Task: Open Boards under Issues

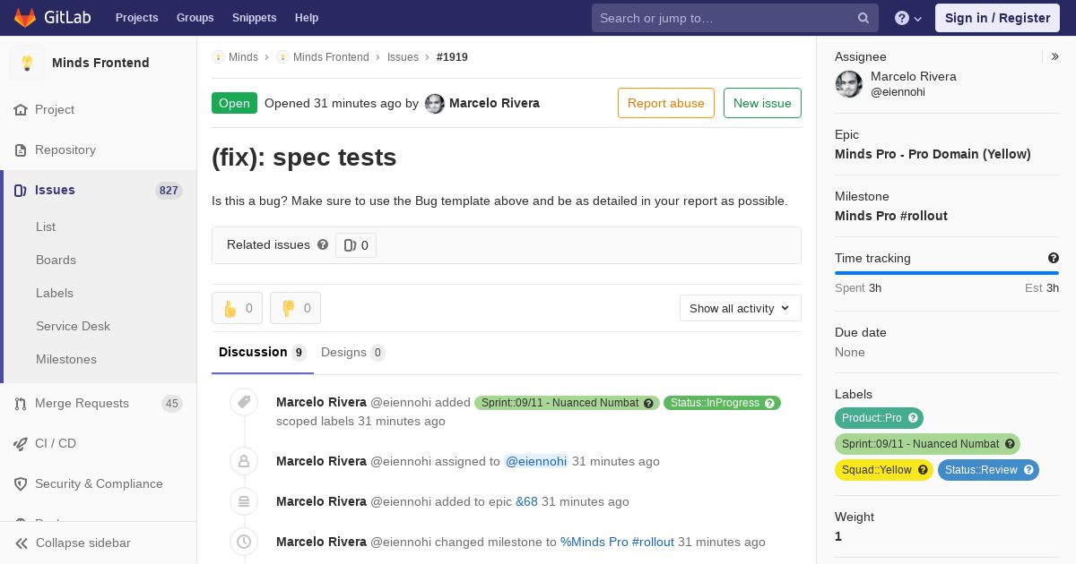Action: 56,260
